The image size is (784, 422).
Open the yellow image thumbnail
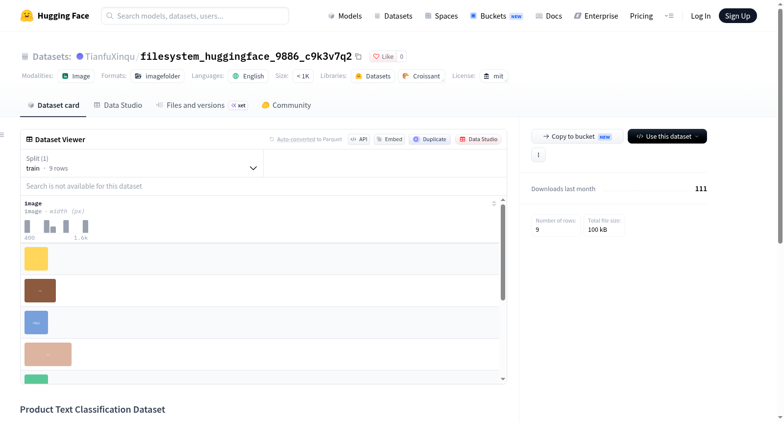[x=36, y=259]
